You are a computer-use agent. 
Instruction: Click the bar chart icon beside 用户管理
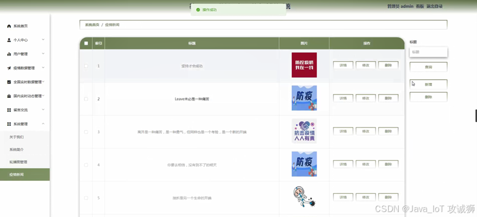tap(9, 54)
